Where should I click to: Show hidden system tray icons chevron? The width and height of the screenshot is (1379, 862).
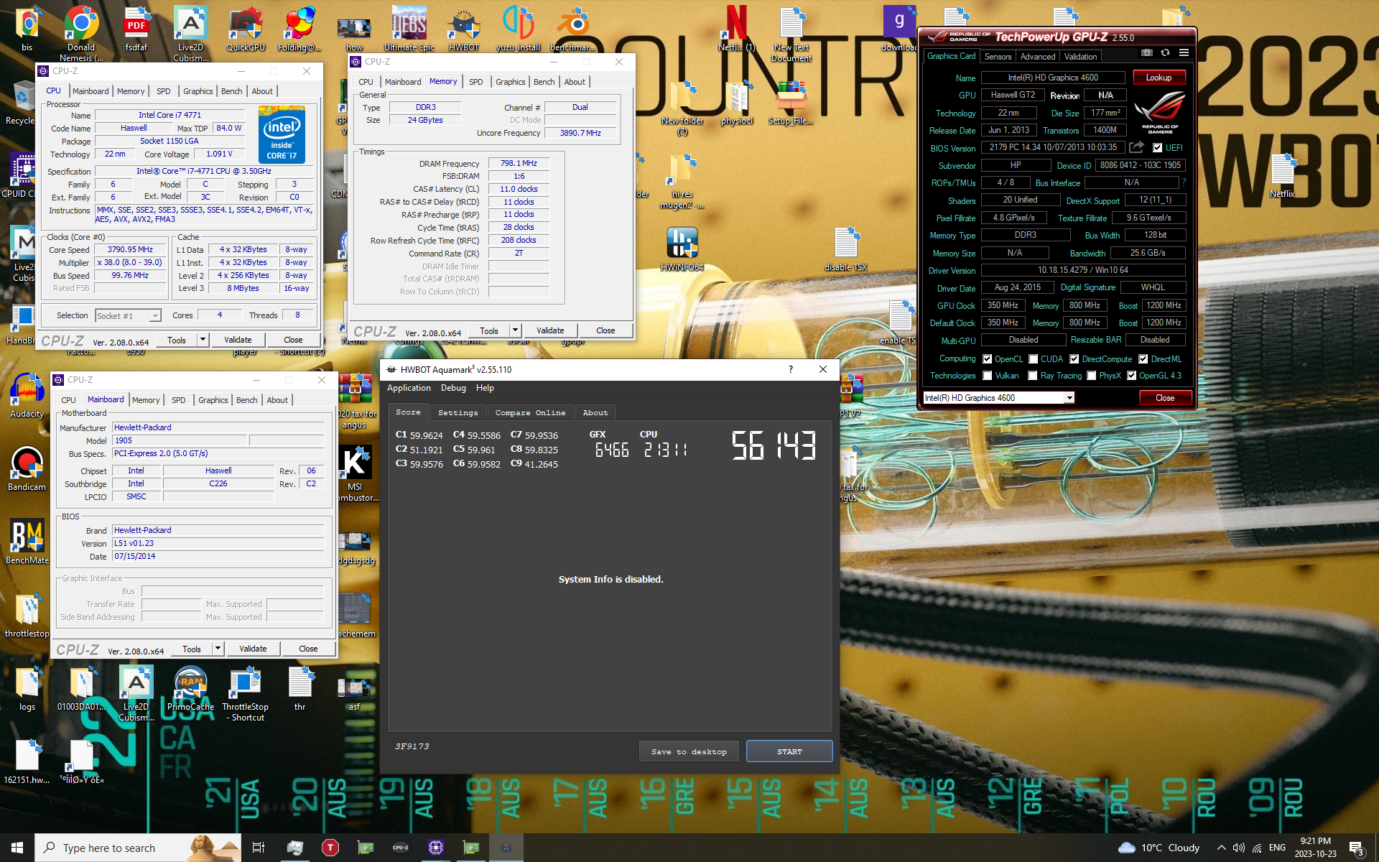point(1221,848)
